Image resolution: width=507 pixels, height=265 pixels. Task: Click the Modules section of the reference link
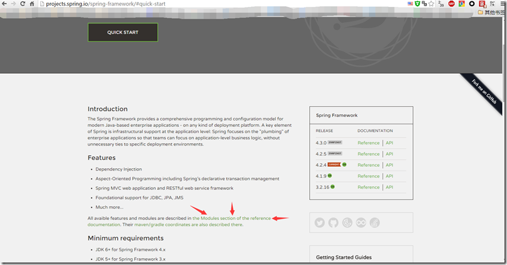[x=232, y=218]
